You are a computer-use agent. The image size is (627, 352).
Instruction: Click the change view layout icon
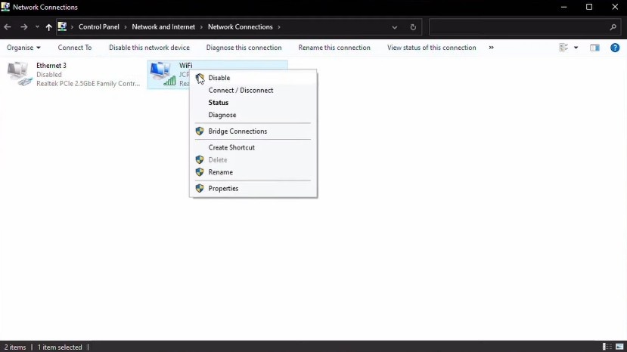pos(563,48)
